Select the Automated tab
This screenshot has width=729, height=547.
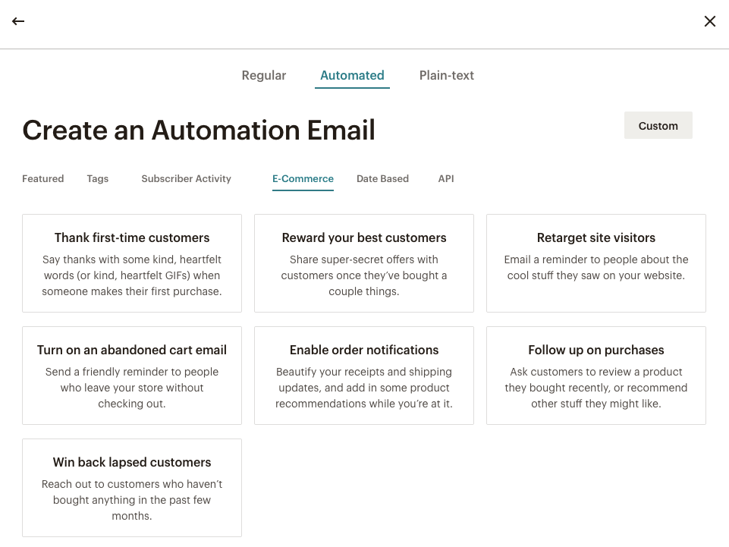352,75
